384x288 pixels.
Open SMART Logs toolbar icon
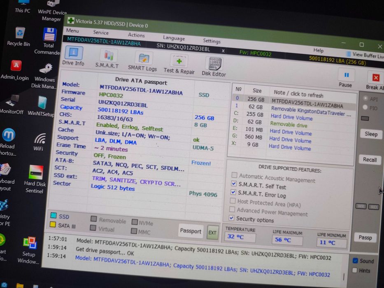144,59
